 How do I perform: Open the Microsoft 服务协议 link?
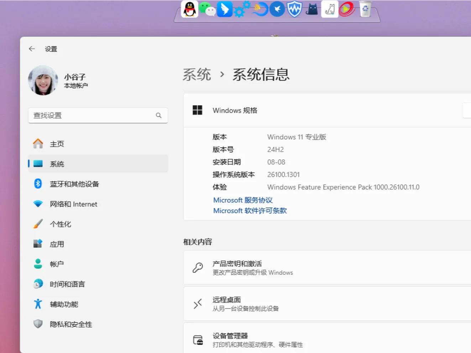[x=242, y=200]
